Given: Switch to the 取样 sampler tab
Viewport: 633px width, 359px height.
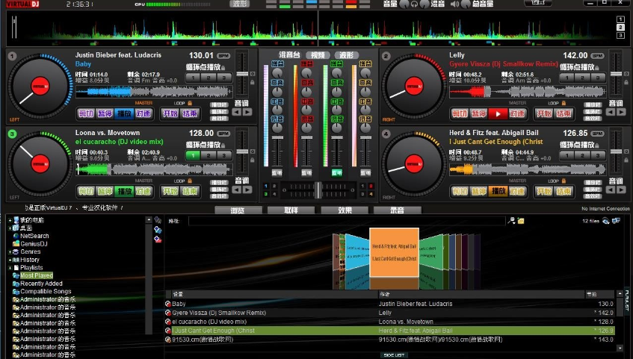Looking at the screenshot, I should [x=291, y=210].
